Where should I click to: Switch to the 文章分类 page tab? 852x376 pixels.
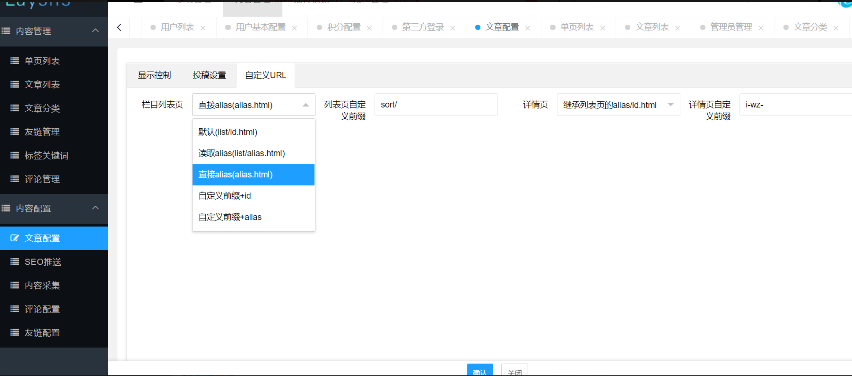click(810, 27)
